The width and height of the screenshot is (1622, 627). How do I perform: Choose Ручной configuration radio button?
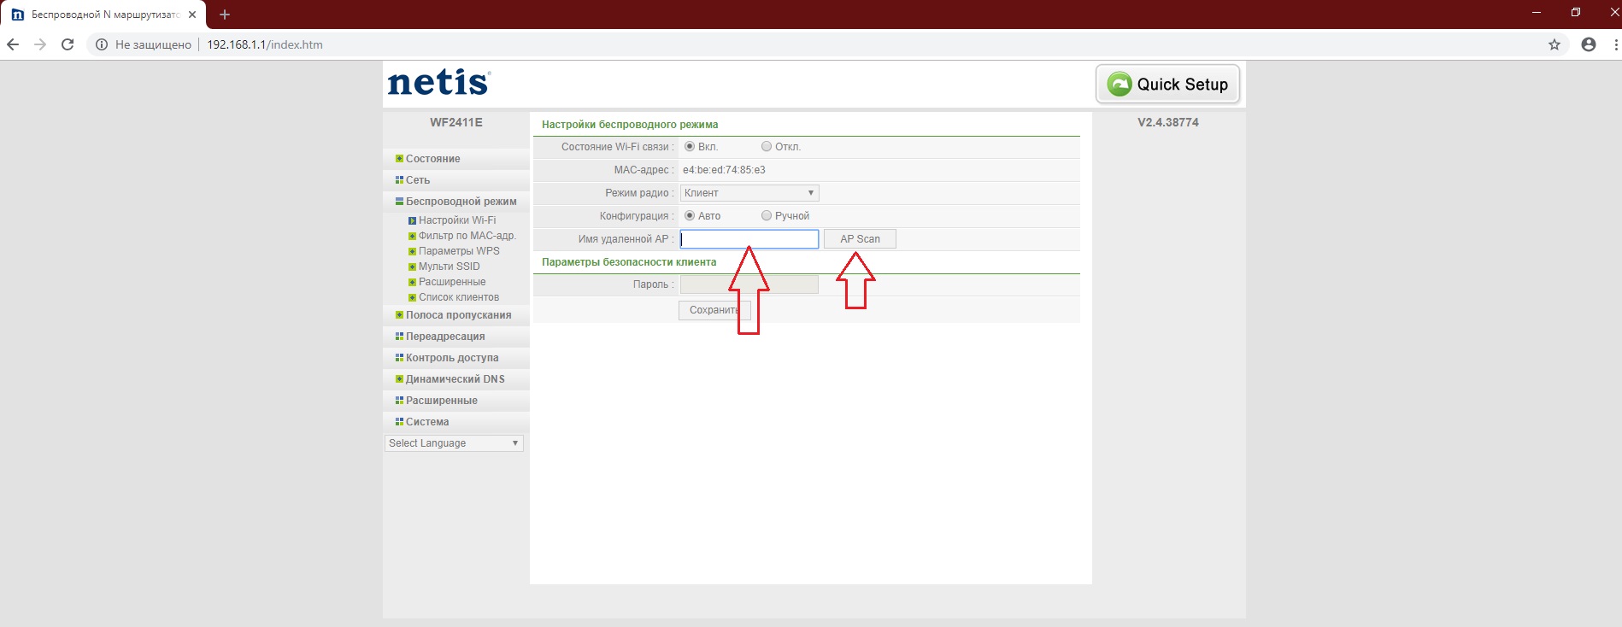[x=767, y=216]
